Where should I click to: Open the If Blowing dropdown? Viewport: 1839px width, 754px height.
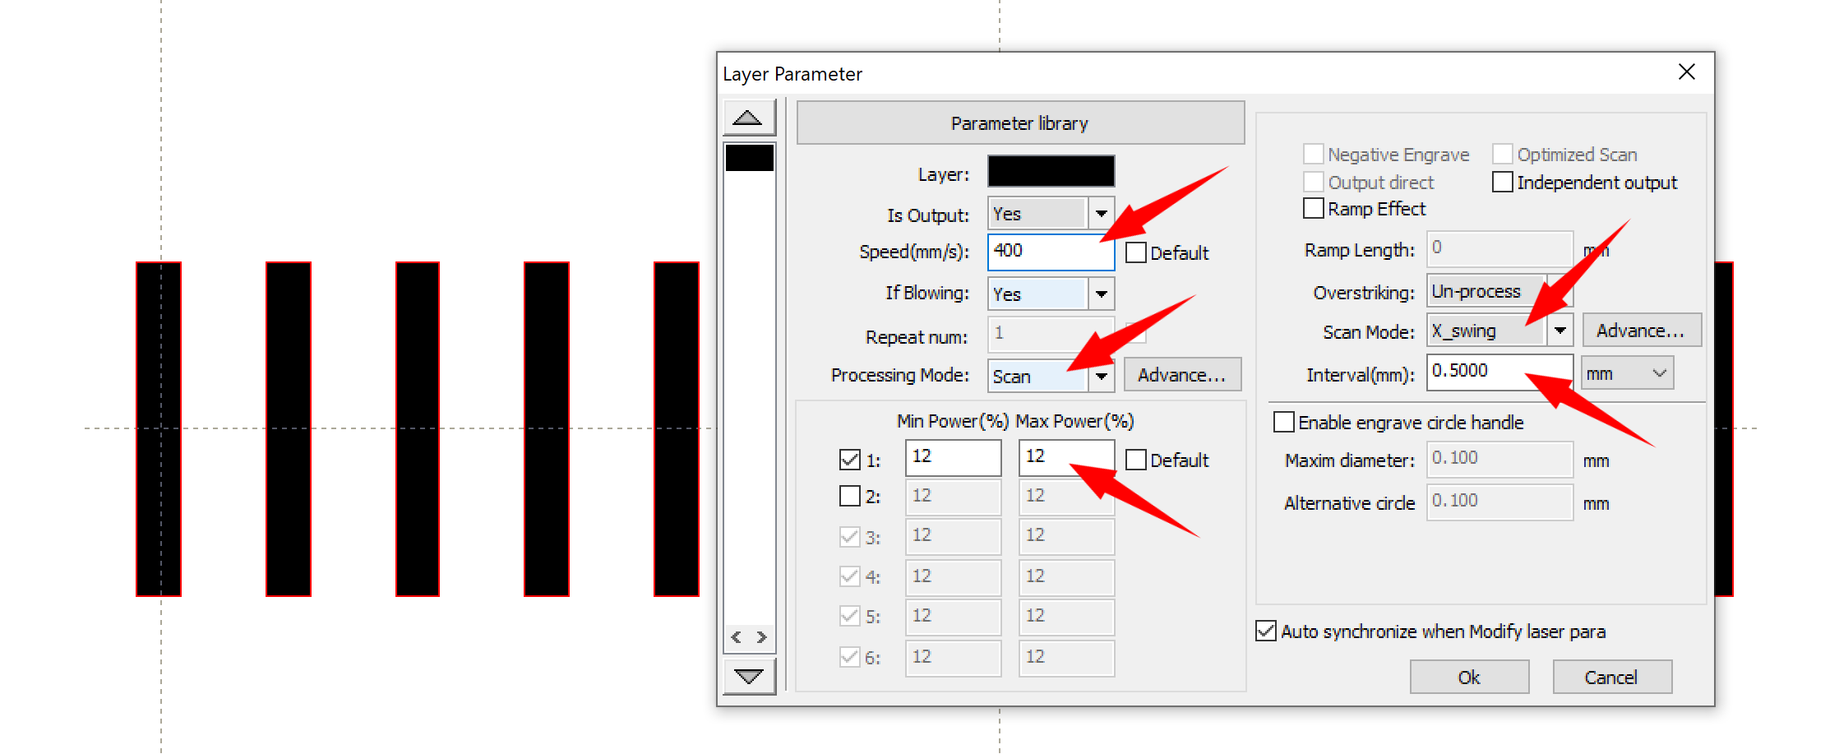[1102, 294]
